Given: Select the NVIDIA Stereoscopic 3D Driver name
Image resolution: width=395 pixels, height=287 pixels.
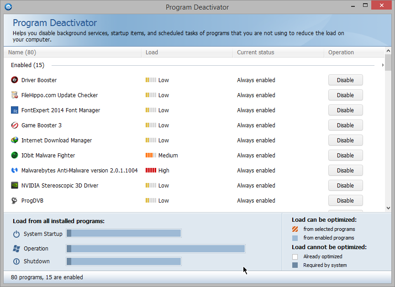Looking at the screenshot, I should click(x=60, y=186).
